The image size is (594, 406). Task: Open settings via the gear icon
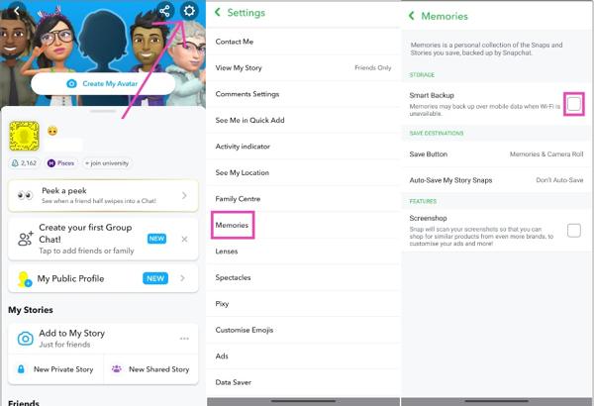189,11
